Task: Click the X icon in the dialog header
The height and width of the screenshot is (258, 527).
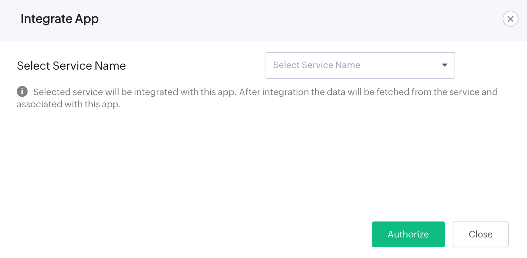Action: coord(510,19)
